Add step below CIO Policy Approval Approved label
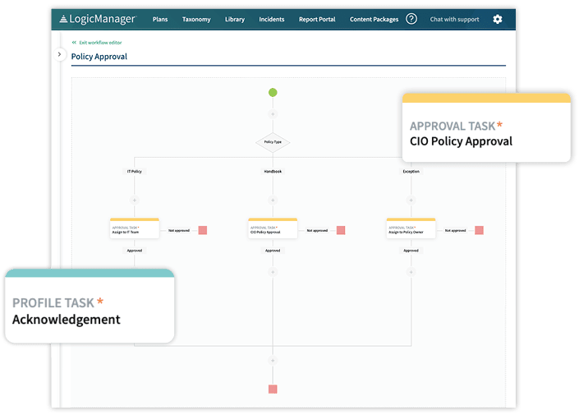This screenshot has height=415, width=579. (x=273, y=272)
